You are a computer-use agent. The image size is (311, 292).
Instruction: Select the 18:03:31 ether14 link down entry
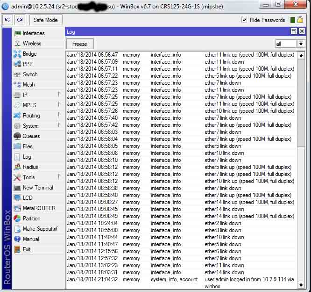point(181,272)
